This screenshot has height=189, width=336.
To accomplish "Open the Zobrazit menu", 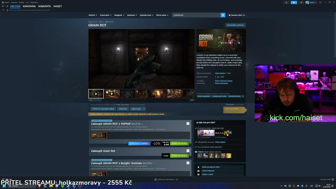I will coord(14,2).
